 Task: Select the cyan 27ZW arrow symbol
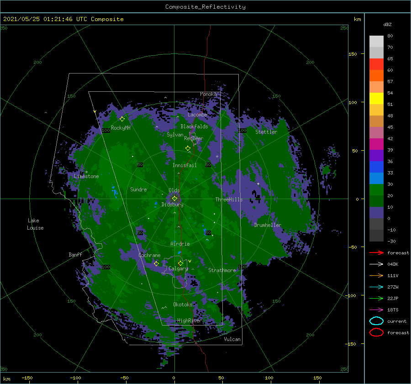[x=376, y=287]
